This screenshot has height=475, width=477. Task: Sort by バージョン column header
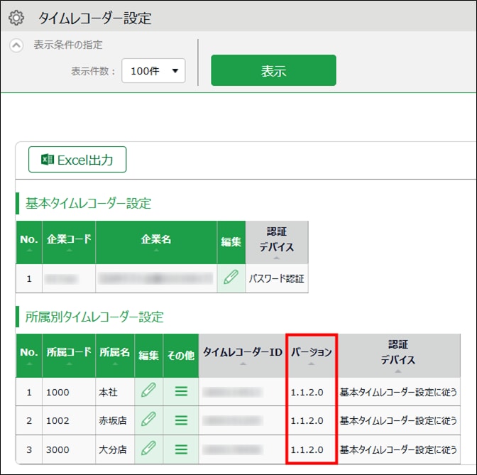click(311, 356)
